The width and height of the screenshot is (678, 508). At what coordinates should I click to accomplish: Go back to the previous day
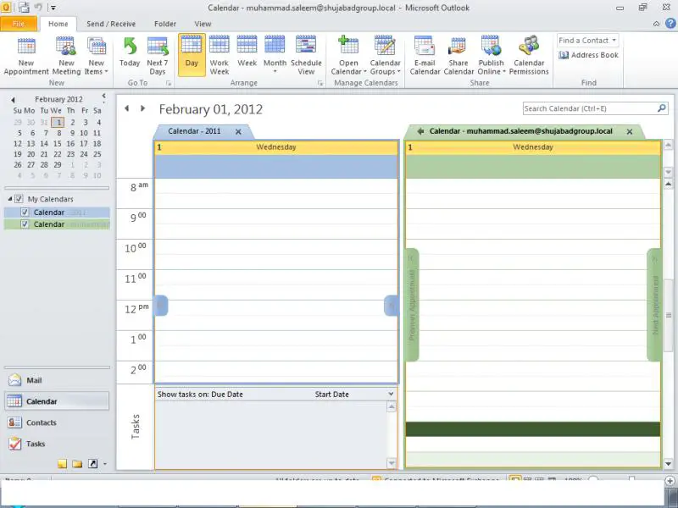click(x=126, y=108)
